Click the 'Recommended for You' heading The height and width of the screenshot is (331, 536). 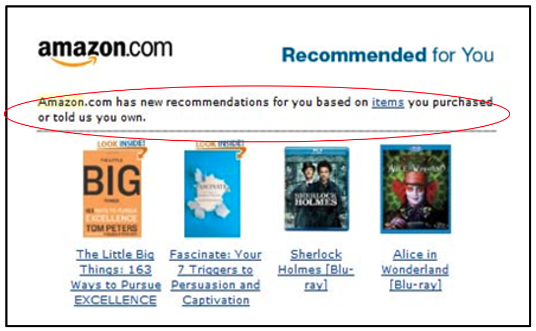coord(388,55)
